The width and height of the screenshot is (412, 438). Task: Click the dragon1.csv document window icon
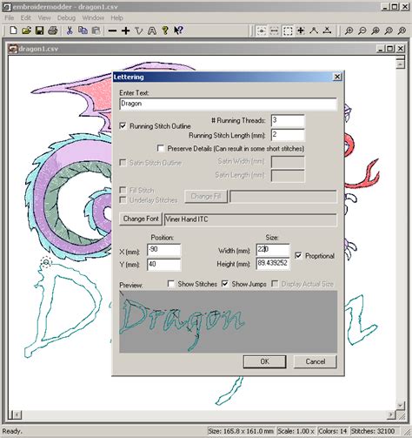(13, 49)
